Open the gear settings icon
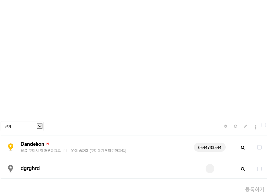This screenshot has height=193, width=269. (x=225, y=126)
